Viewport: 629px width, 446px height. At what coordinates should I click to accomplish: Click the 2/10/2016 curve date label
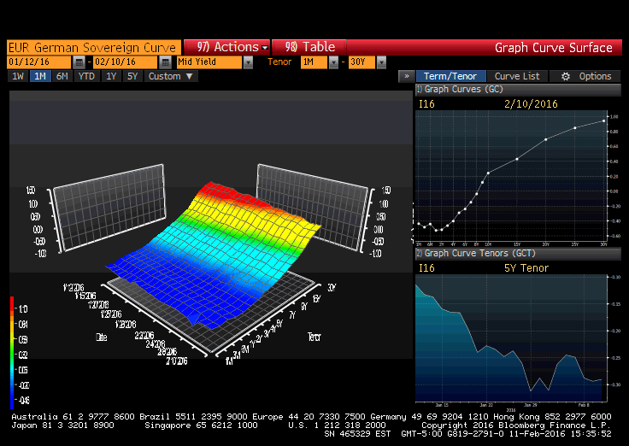click(531, 104)
